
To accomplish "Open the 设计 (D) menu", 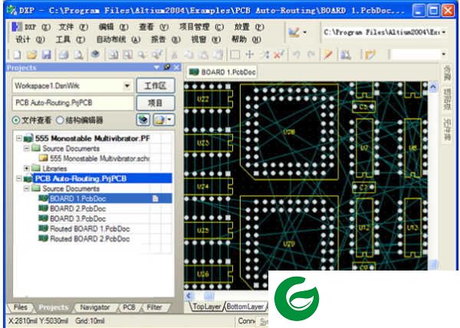I will [x=30, y=39].
